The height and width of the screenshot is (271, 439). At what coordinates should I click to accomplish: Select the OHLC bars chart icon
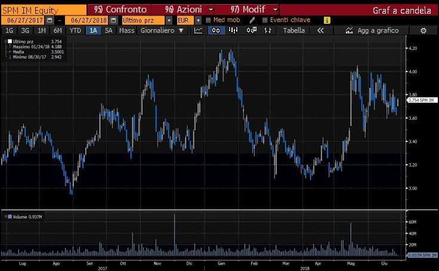[x=268, y=30]
